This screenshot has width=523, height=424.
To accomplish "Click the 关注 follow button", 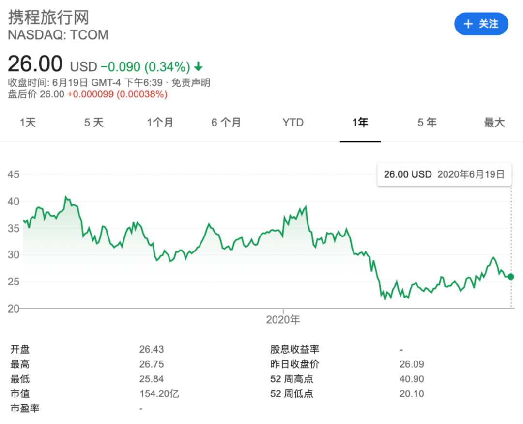I will pyautogui.click(x=481, y=24).
